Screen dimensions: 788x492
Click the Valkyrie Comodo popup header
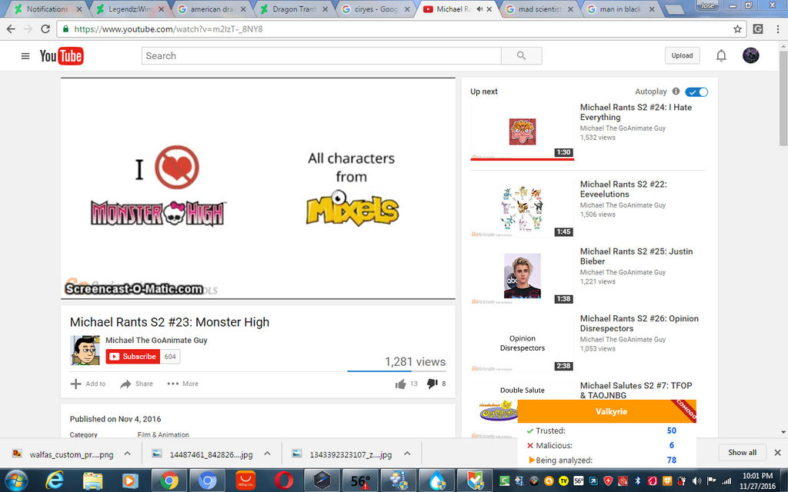606,411
